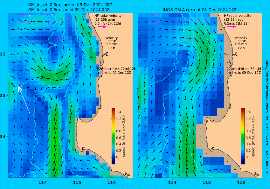
Task: Click the left 'speed (m/s), max=0.69' label
Action: (124, 136)
